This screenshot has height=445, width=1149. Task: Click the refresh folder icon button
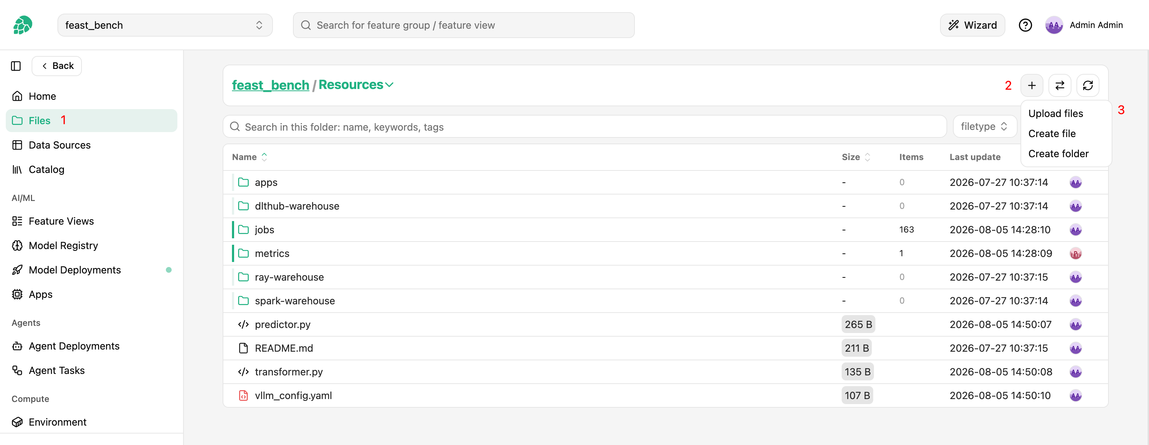[x=1088, y=85]
